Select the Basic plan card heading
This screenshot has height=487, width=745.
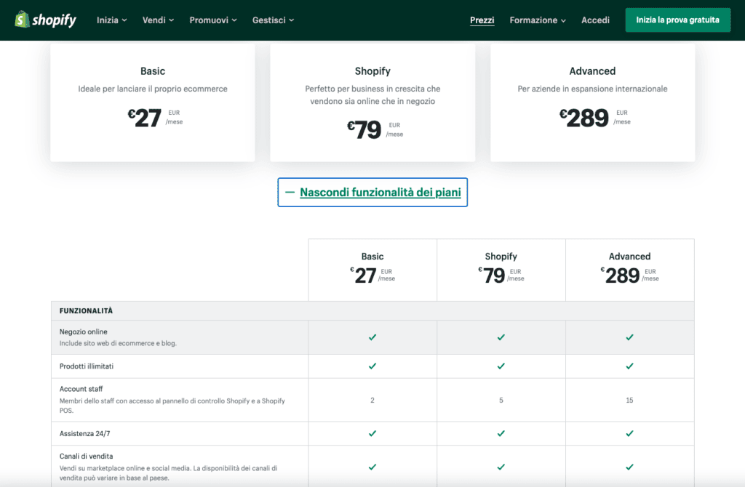[x=153, y=71]
